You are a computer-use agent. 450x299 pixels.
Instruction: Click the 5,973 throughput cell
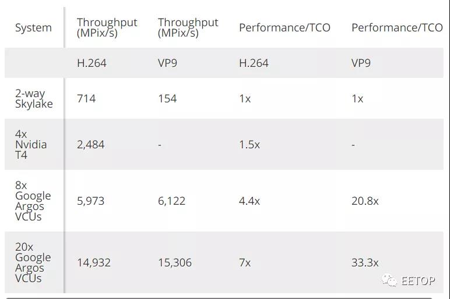90,201
